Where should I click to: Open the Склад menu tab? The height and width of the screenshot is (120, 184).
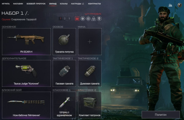point(53,4)
